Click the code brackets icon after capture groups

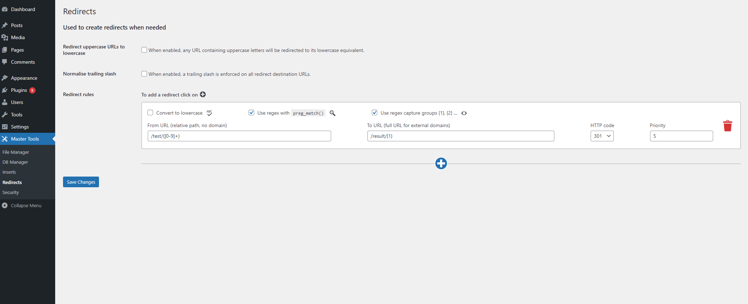[464, 113]
